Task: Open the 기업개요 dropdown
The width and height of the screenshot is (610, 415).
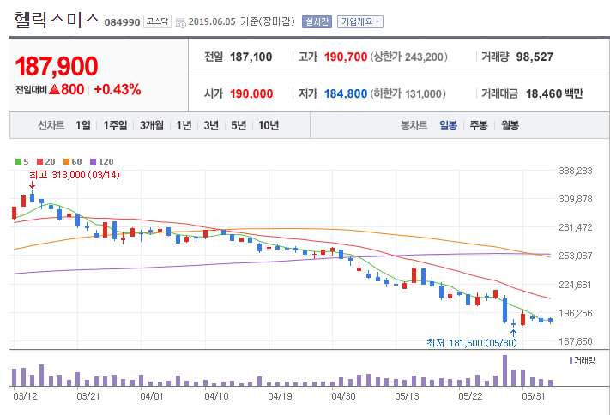Action: [x=360, y=21]
